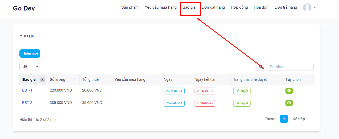
Task: Open the Sản phẩm menu
Action: click(x=130, y=7)
